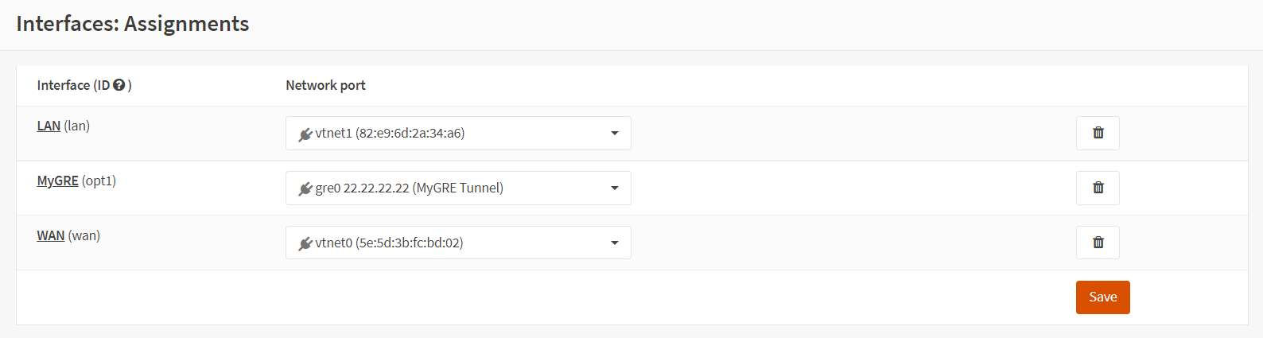
Task: Open the WAN interface settings link
Action: pos(50,235)
